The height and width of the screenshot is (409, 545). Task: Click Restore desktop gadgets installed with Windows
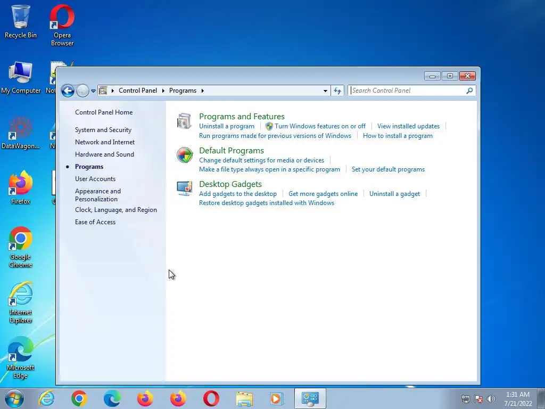tap(266, 203)
